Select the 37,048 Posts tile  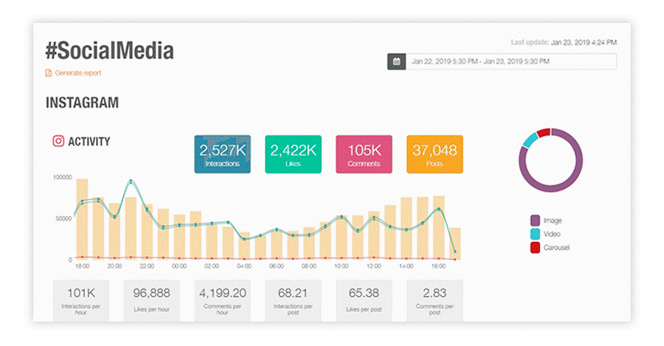435,154
